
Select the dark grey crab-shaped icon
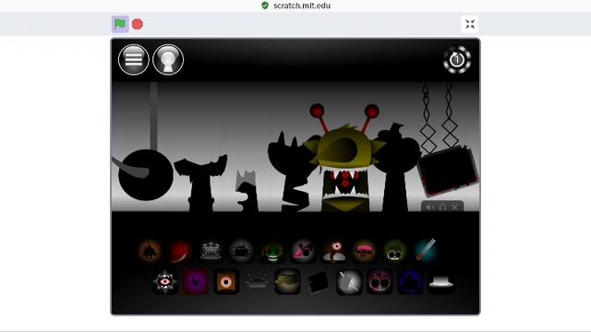[x=257, y=281]
